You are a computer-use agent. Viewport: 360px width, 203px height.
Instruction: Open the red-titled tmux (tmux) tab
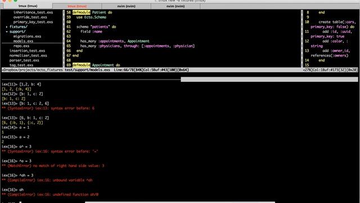coord(77,6)
